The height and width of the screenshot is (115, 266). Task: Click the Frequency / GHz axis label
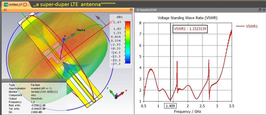188,112
